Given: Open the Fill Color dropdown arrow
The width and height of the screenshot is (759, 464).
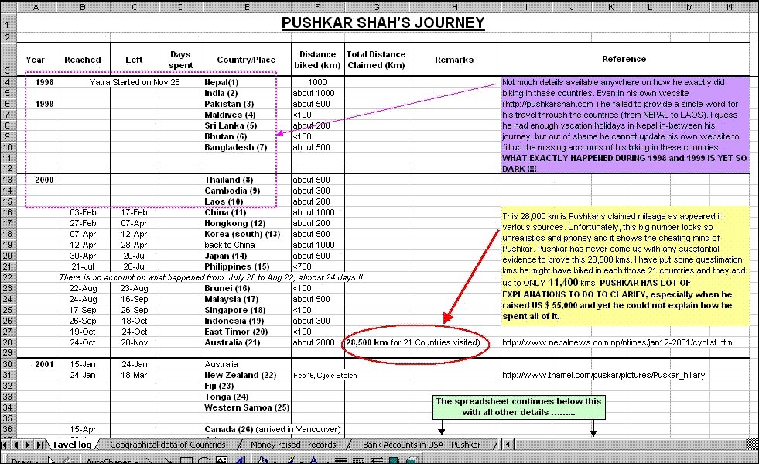Looking at the screenshot, I should pyautogui.click(x=271, y=461).
